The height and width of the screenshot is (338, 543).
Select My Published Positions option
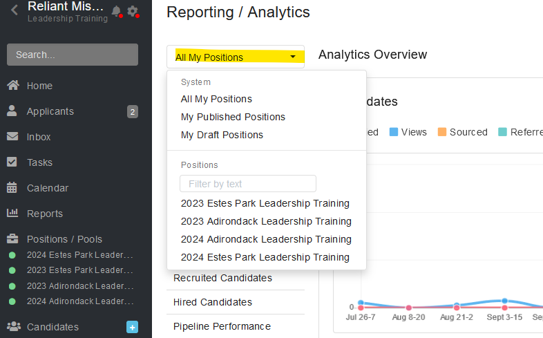233,117
